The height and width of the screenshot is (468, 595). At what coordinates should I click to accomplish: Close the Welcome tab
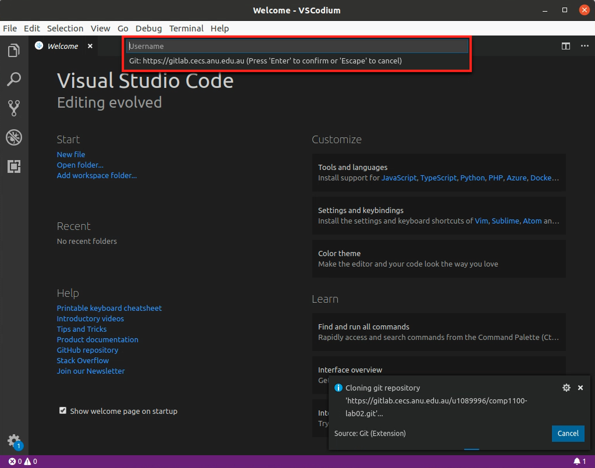pos(90,46)
